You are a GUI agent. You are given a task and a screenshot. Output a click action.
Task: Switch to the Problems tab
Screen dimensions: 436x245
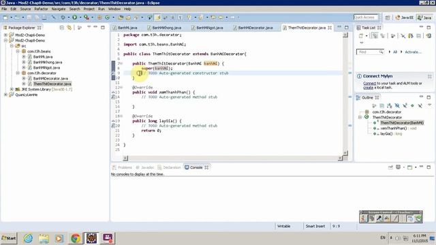point(122,167)
